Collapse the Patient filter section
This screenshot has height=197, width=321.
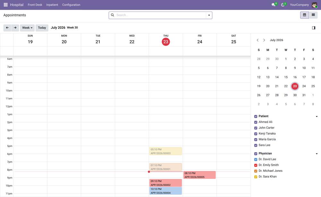[317, 116]
